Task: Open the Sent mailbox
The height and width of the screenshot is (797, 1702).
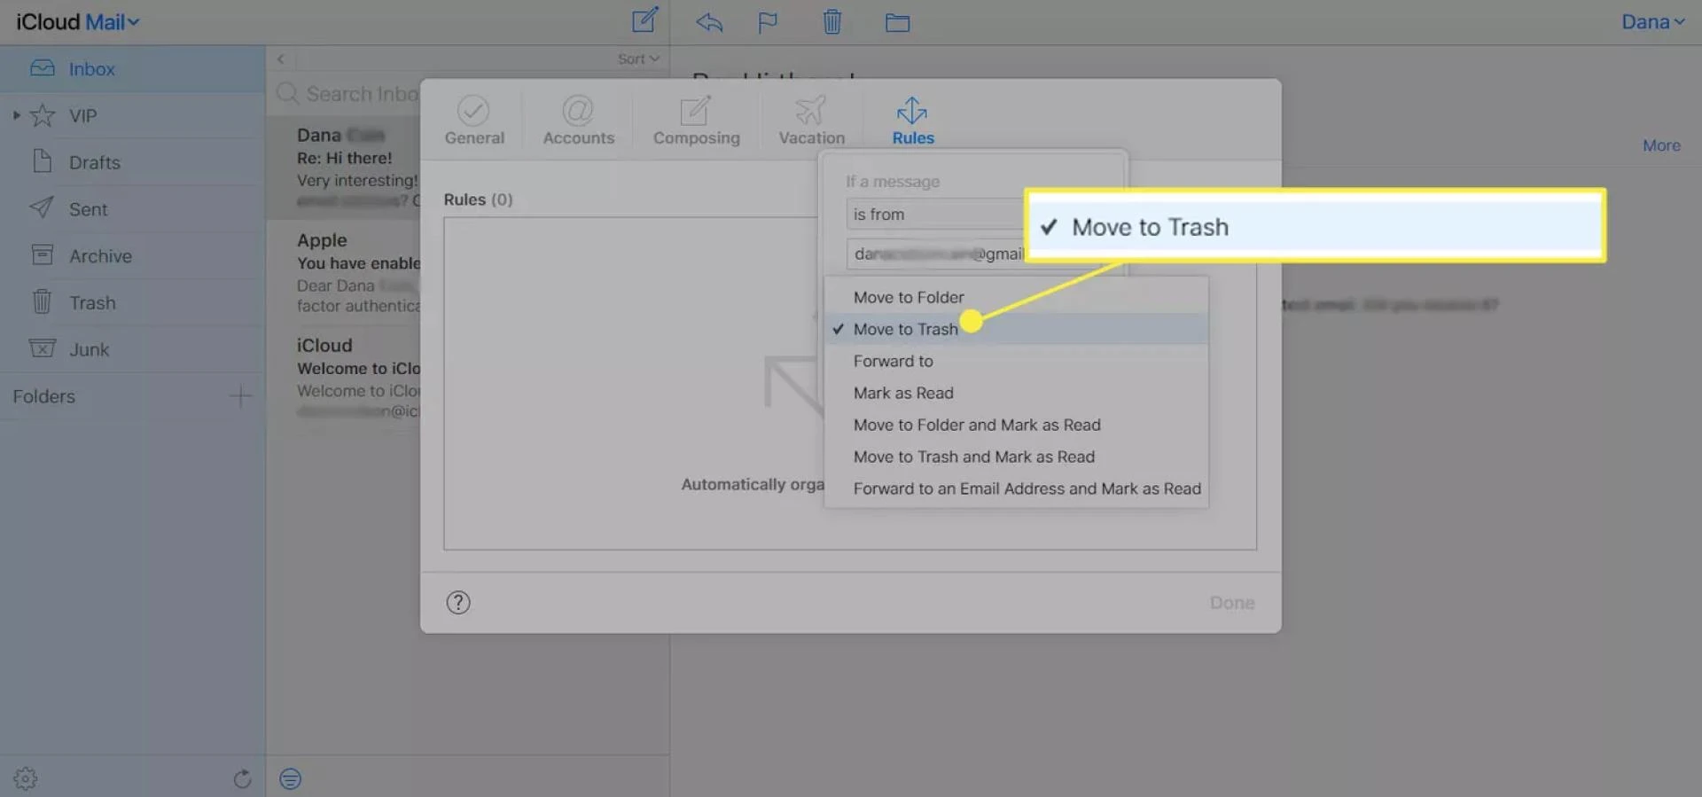Action: tap(132, 209)
